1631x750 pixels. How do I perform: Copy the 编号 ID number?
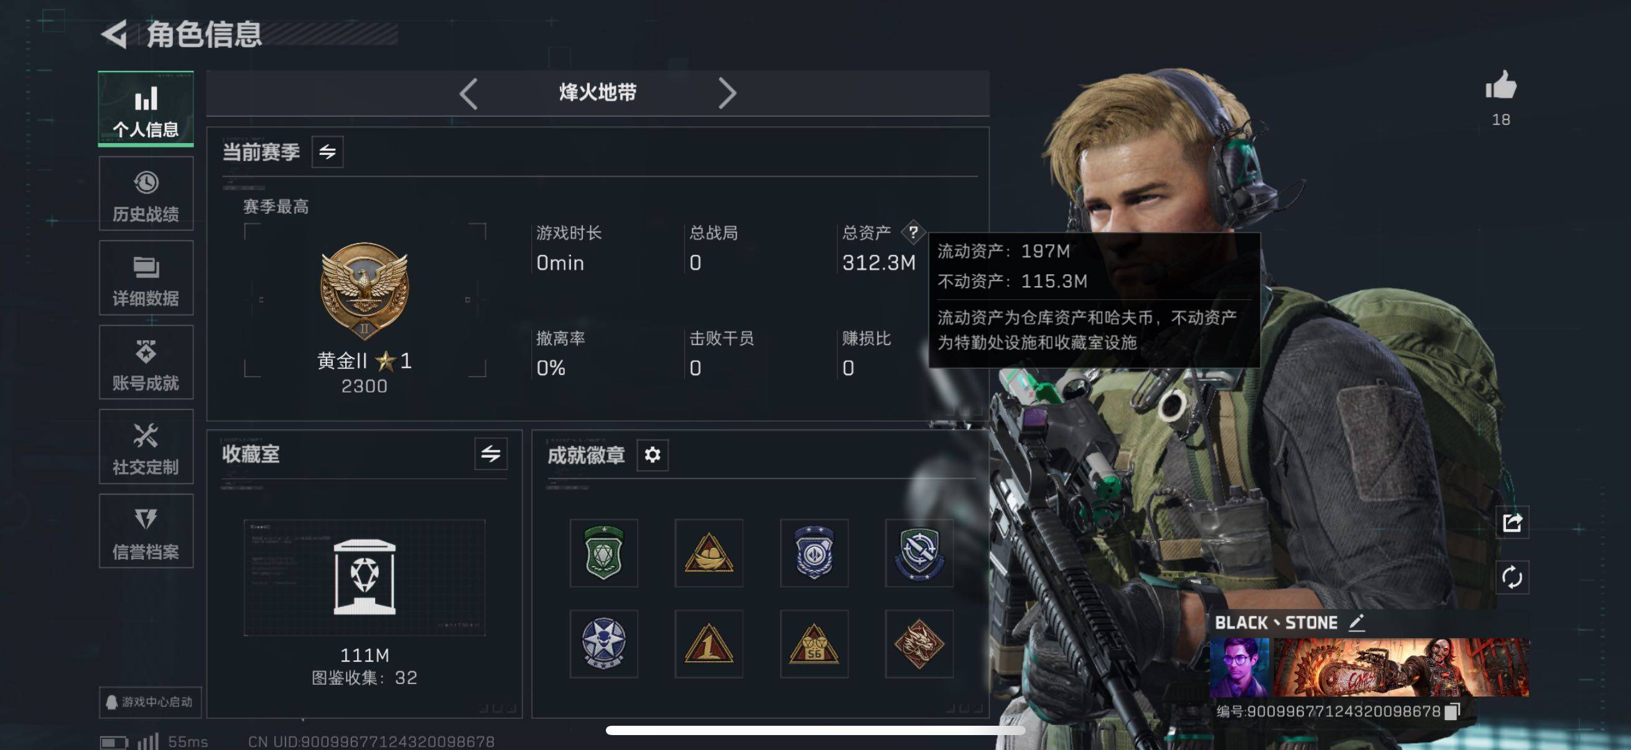[1452, 711]
